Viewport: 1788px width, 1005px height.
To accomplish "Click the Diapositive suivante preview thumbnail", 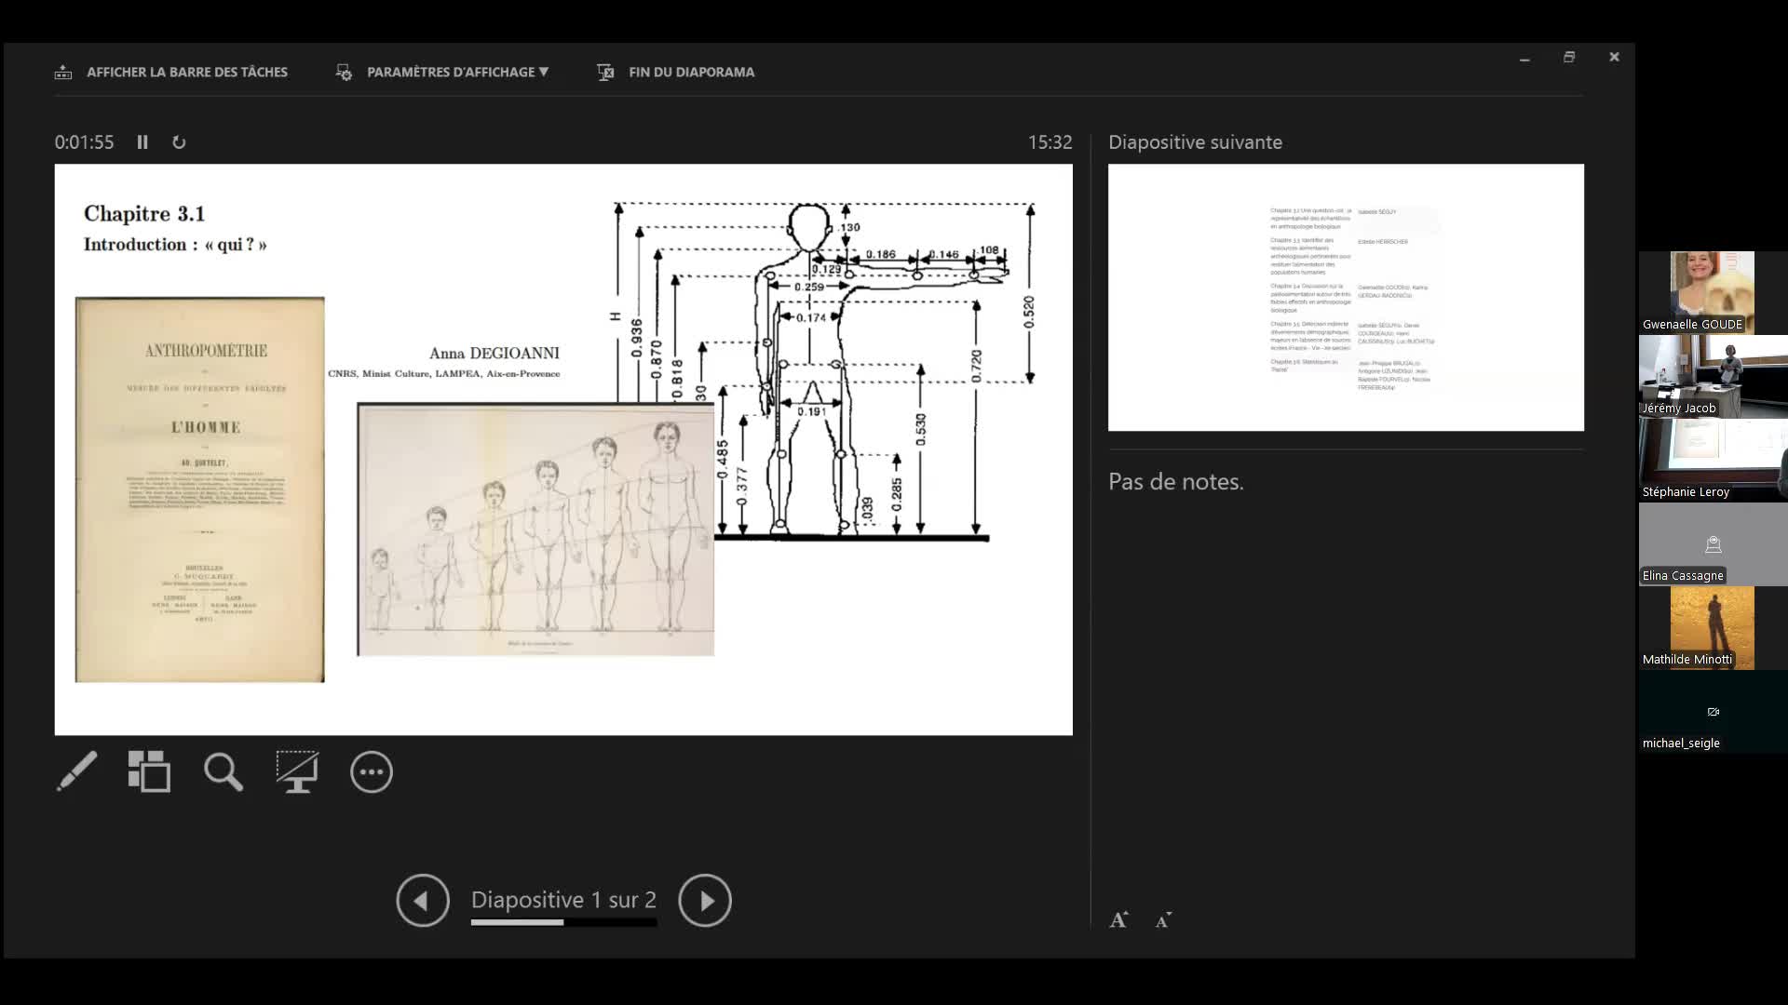I will click(x=1346, y=298).
